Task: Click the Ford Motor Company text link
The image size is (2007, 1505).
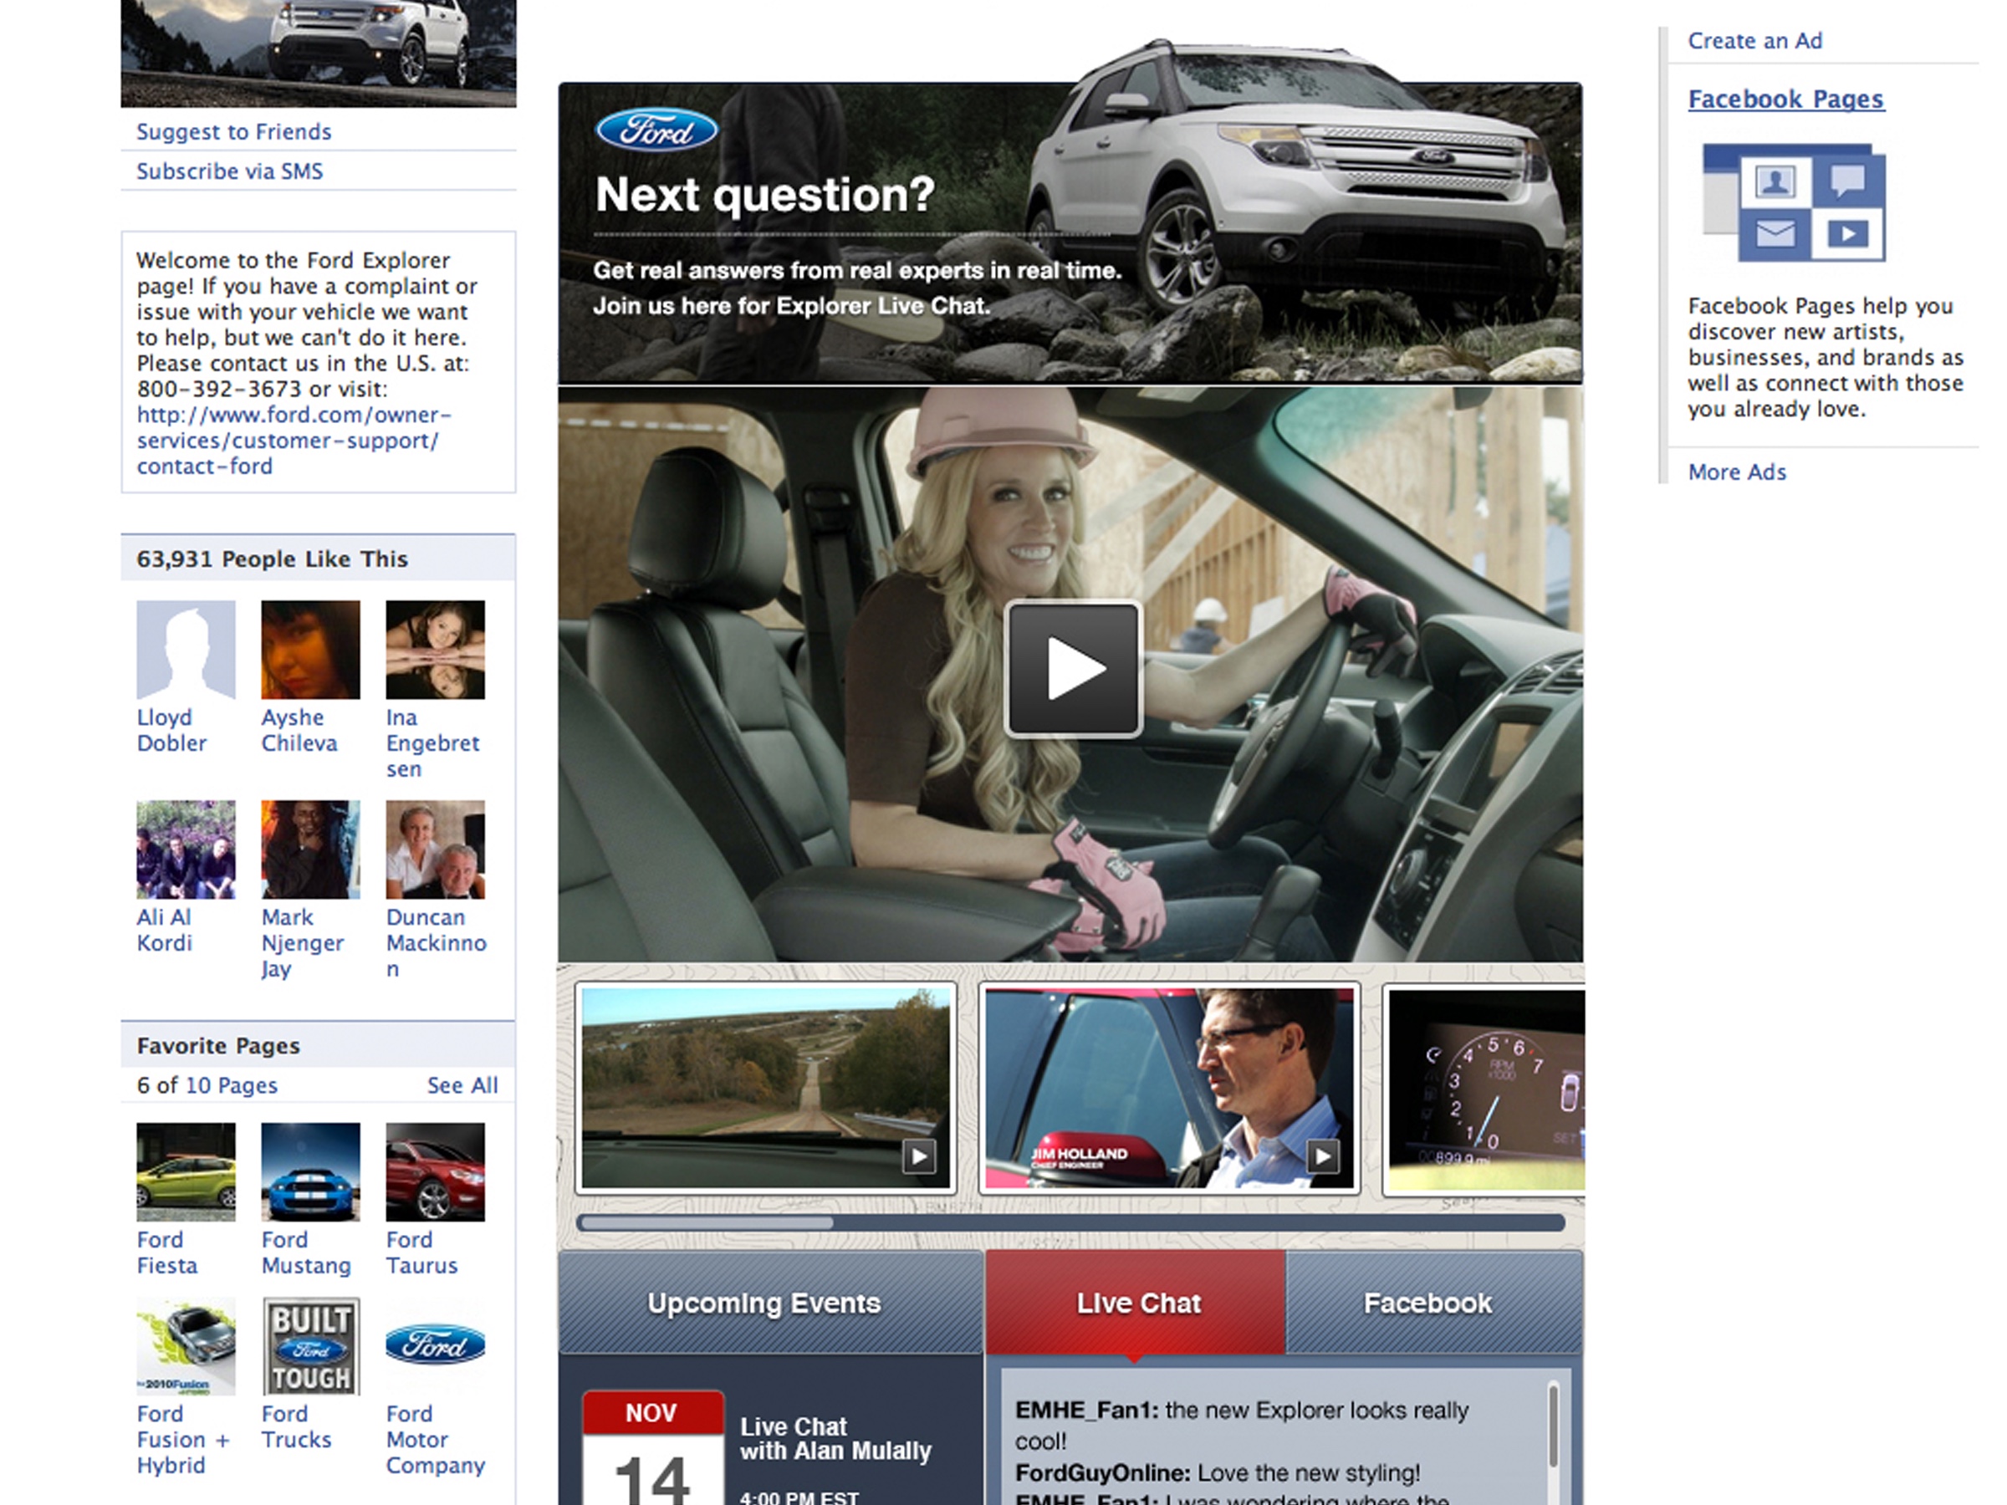Action: 436,1440
